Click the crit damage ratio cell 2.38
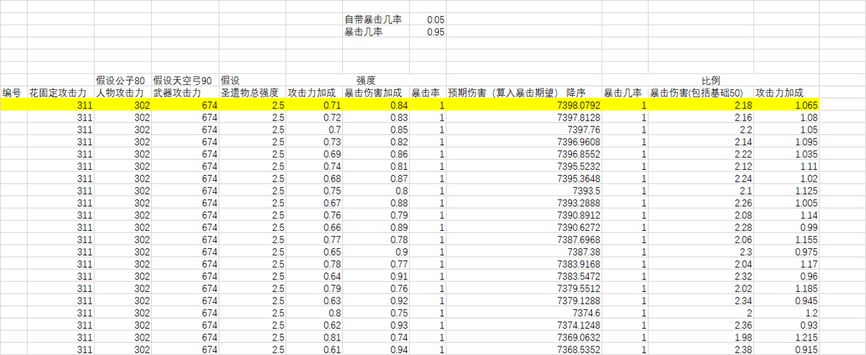866x355 pixels. pos(701,348)
